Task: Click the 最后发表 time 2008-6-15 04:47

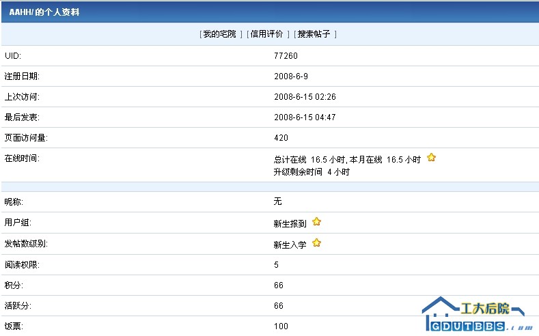Action: coord(305,117)
